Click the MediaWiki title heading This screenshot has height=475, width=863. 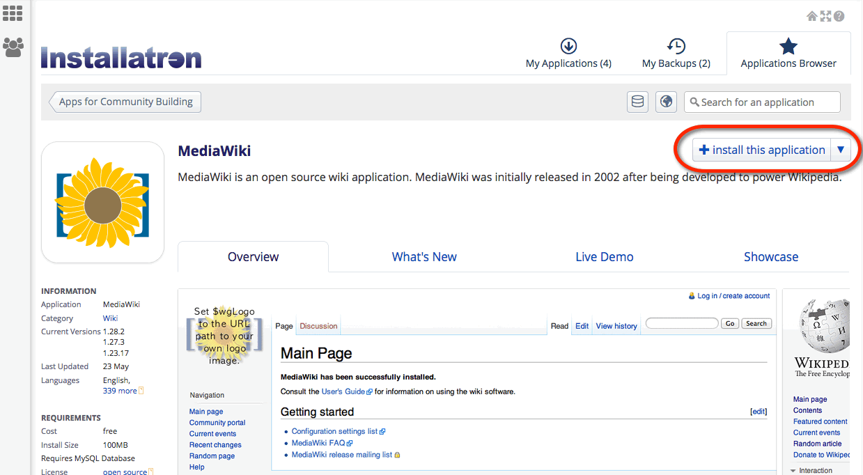pyautogui.click(x=215, y=151)
